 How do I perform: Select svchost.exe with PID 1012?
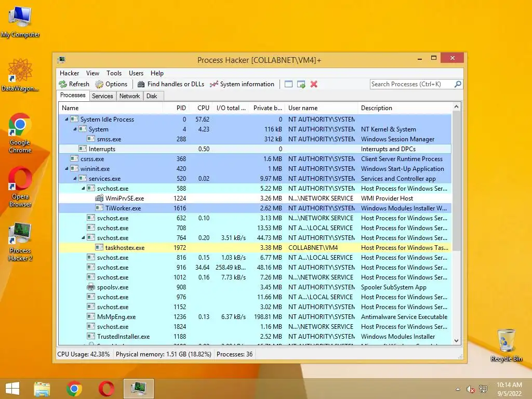[x=255, y=277]
